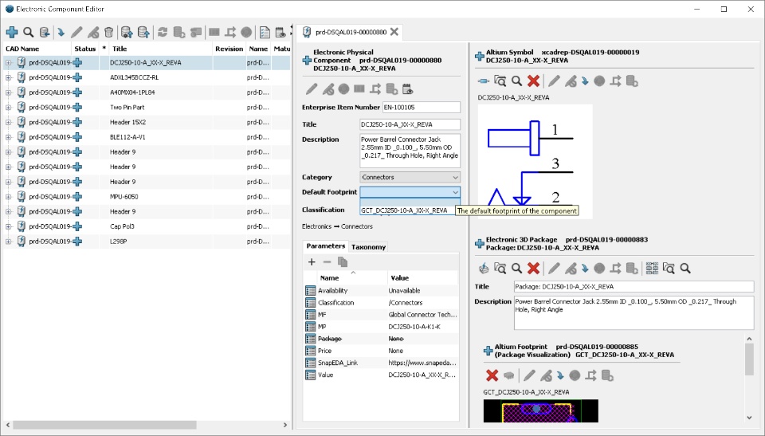Screen dimensions: 765x436
Task: Click the pencil edit icon in the component toolbar
Action: (x=312, y=88)
